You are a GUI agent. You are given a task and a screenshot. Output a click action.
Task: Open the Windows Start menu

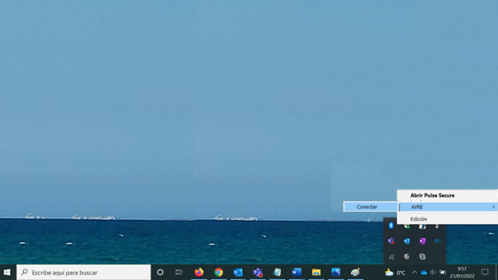click(7, 272)
